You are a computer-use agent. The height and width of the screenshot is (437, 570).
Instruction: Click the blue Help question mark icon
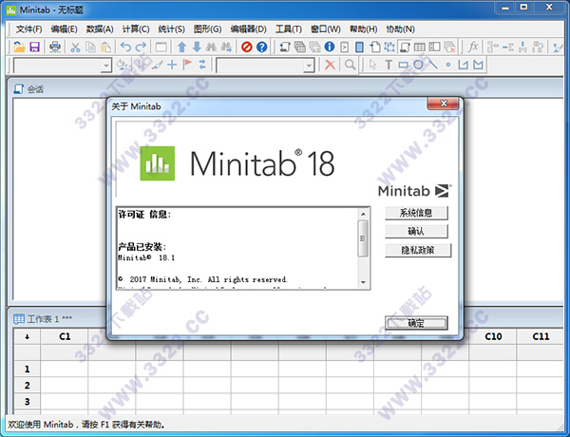(x=262, y=47)
